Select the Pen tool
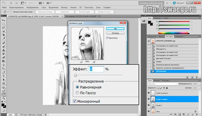Viewport: 202px width, 116px height. click(x=3, y=72)
